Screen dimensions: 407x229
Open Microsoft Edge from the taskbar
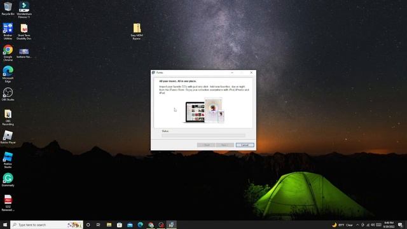140,225
